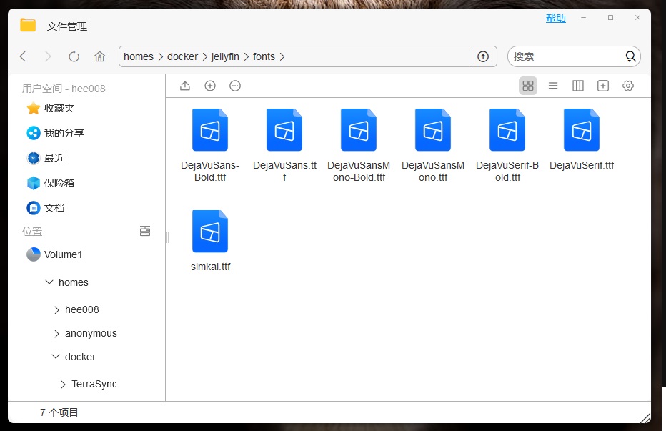Image resolution: width=666 pixels, height=431 pixels.
Task: Collapse the docker tree node
Action: [56, 357]
